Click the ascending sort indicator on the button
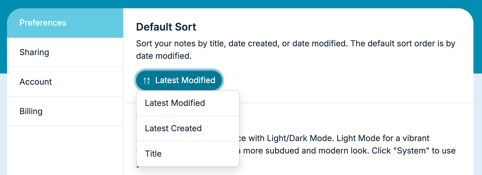 146,80
